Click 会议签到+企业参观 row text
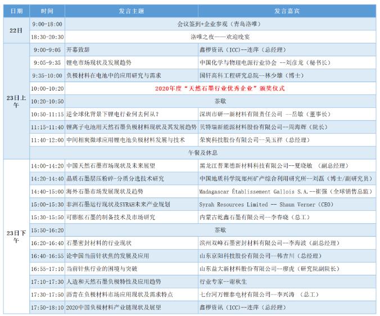380x316 pixels. click(x=220, y=24)
